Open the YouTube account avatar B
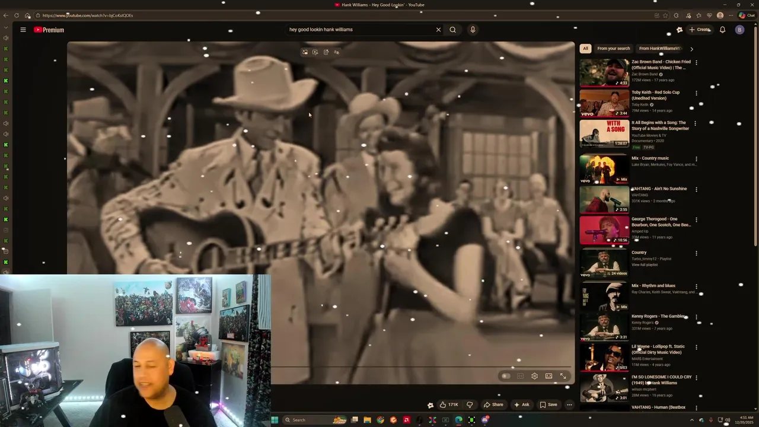This screenshot has height=427, width=759. coord(739,30)
